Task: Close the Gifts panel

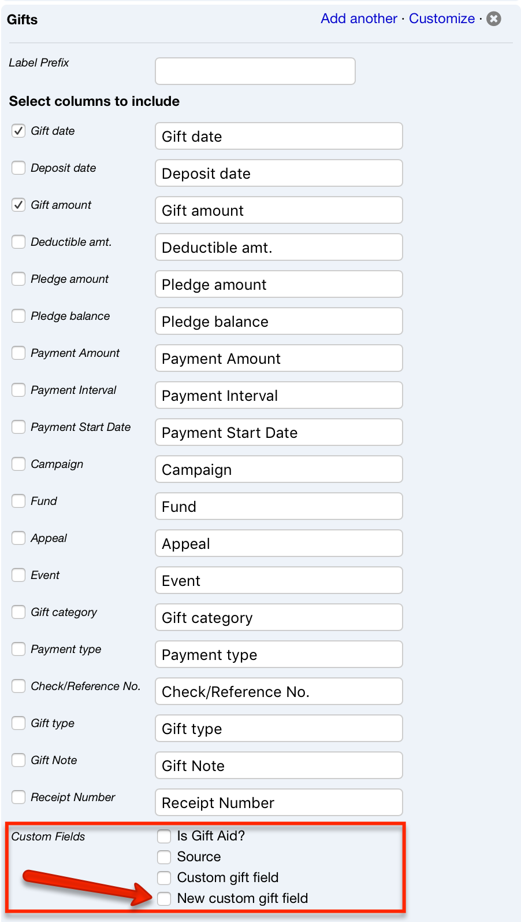Action: [493, 19]
